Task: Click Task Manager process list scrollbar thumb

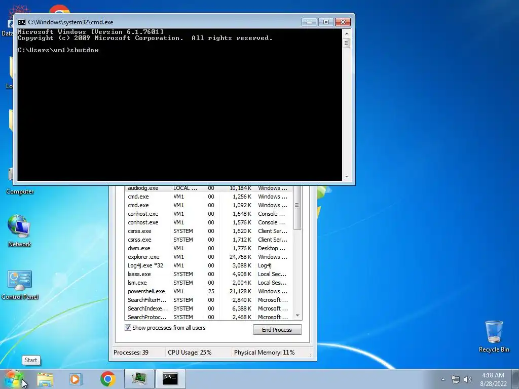Action: click(298, 207)
